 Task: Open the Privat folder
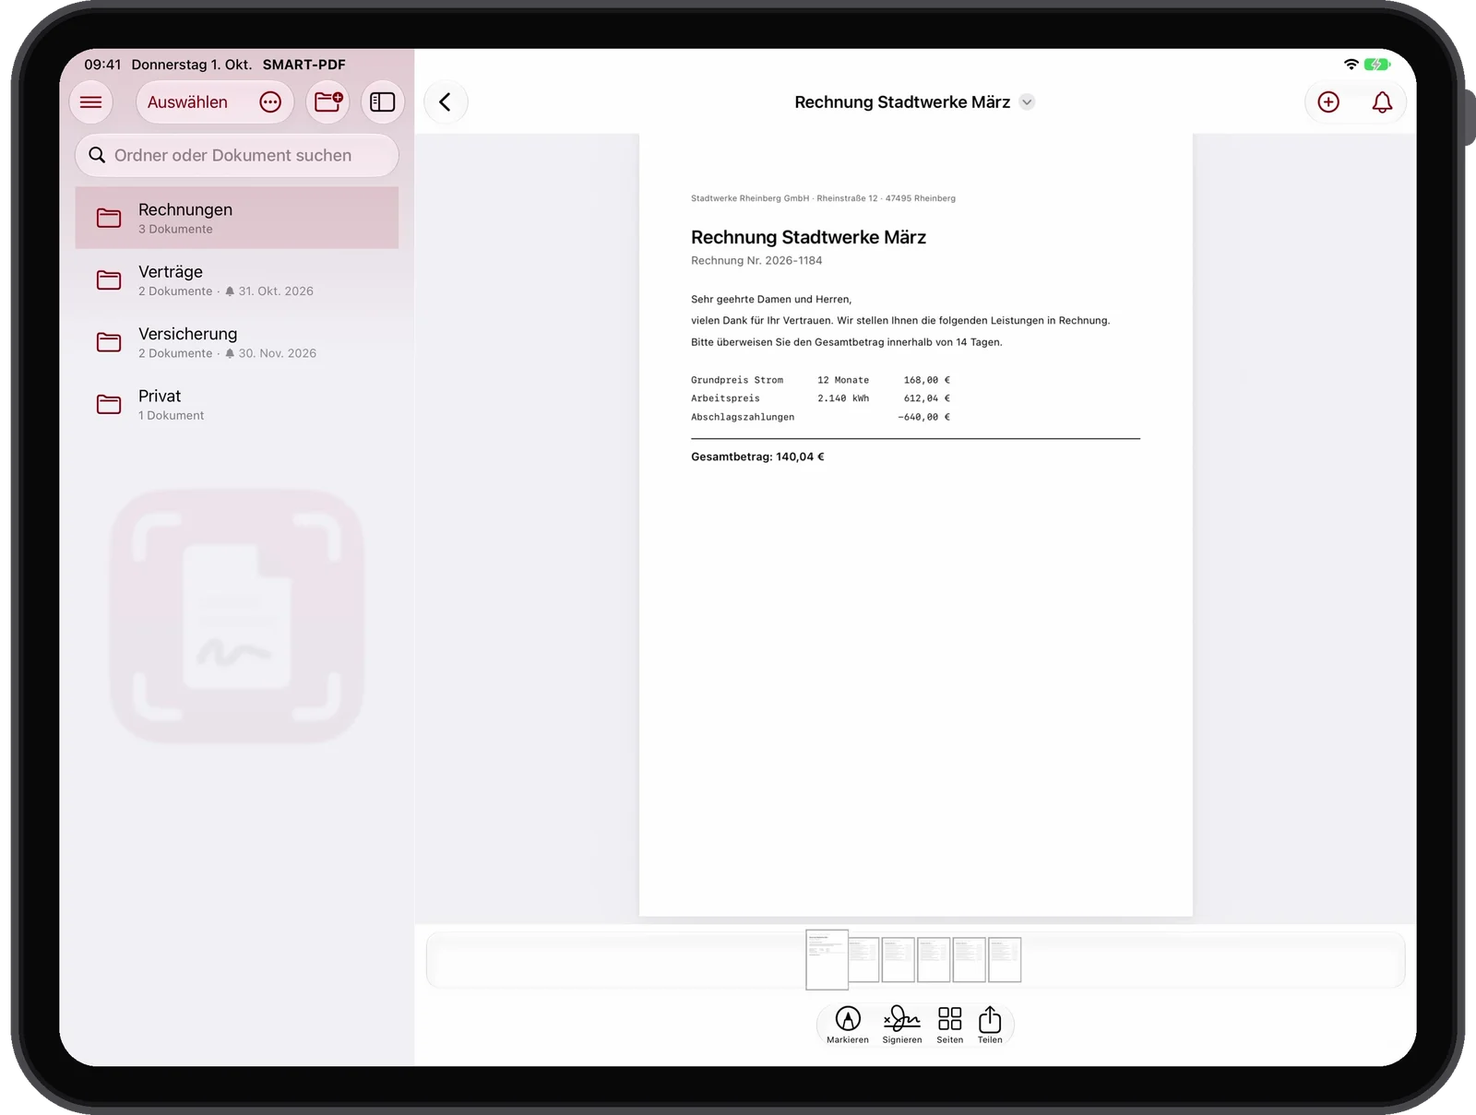(x=237, y=404)
